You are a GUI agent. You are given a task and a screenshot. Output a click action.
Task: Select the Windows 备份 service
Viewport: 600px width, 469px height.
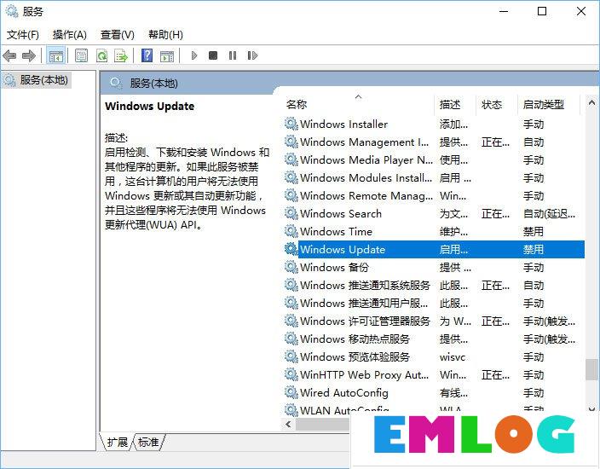[434, 267]
